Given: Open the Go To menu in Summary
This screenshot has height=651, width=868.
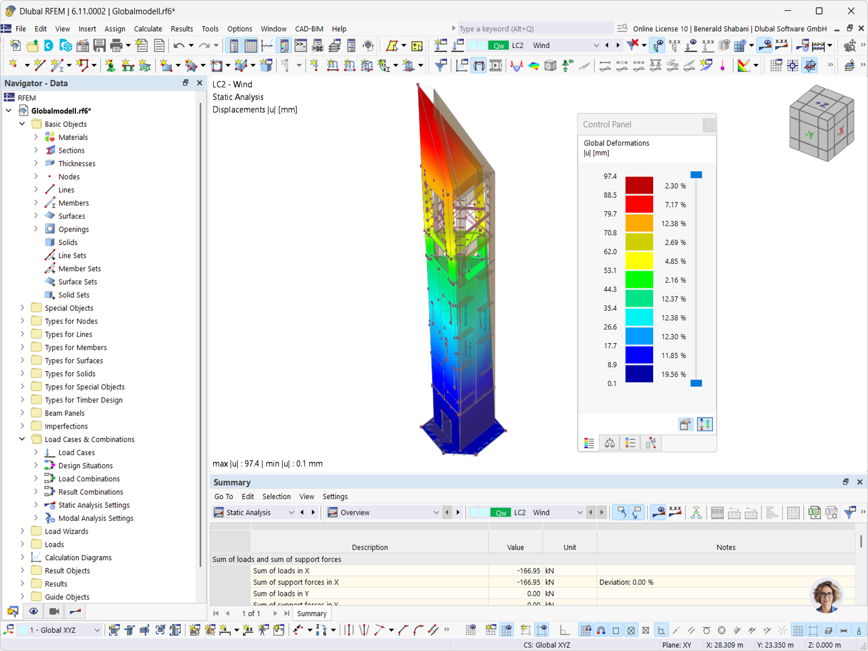Looking at the screenshot, I should [224, 496].
